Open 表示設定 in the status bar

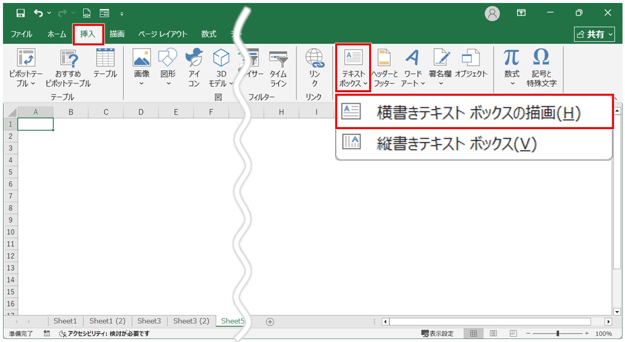pyautogui.click(x=437, y=334)
